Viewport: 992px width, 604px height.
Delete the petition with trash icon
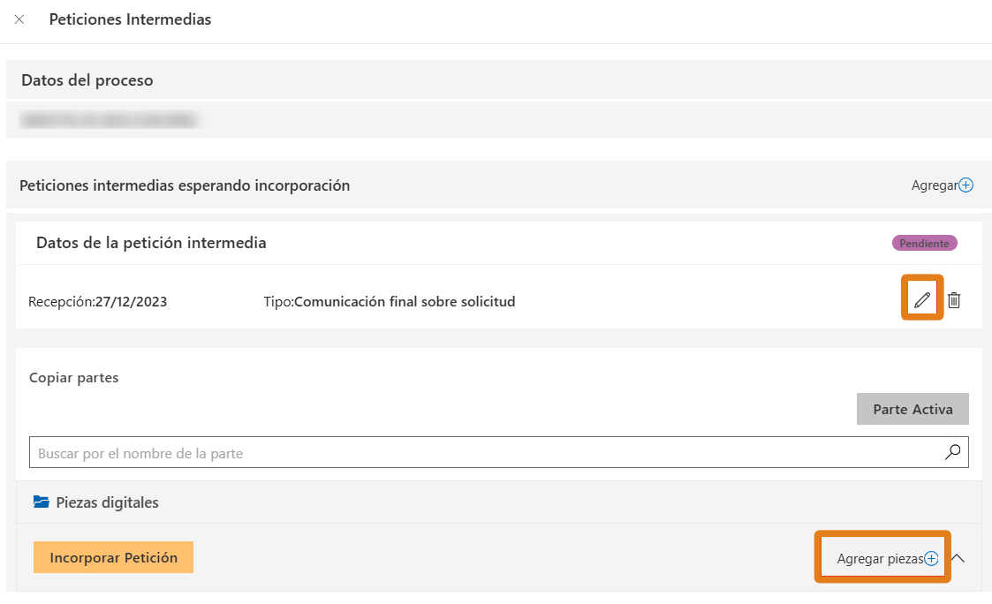(954, 300)
